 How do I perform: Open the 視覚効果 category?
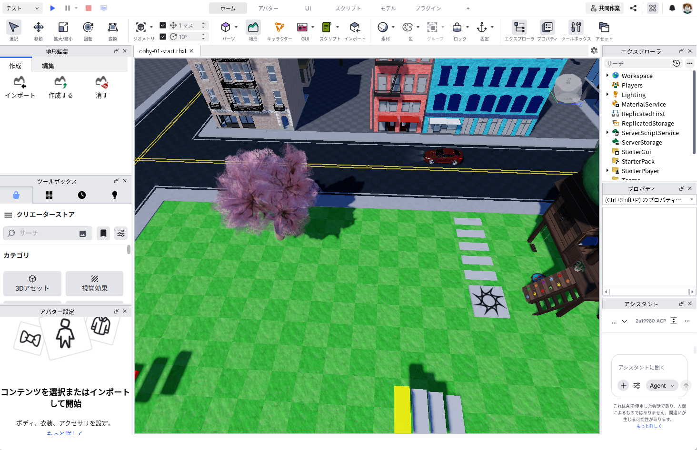(94, 284)
